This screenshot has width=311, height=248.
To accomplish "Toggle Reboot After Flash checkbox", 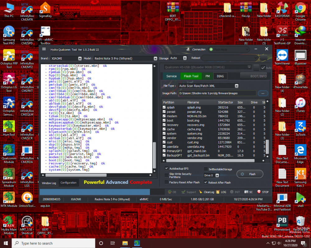I will click(206, 182).
